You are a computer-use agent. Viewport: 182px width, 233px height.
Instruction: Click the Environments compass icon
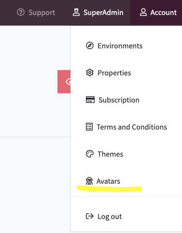click(90, 45)
